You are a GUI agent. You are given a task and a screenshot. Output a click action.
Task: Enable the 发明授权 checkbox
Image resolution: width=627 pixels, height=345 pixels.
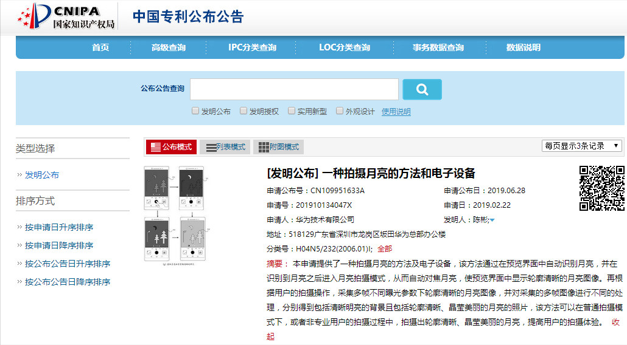click(x=243, y=111)
